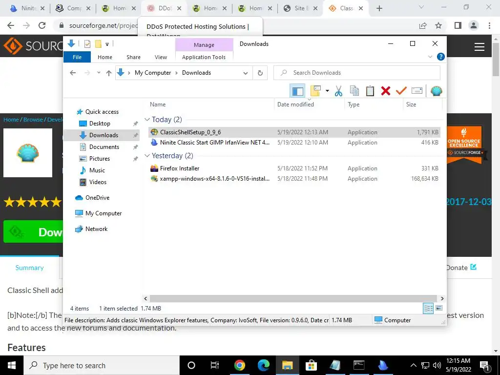Click the Properties icon in Explorer title bar
This screenshot has height=375, width=500.
point(87,44)
